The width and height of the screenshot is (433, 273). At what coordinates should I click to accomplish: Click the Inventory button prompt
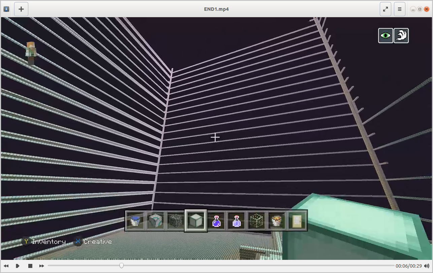pyautogui.click(x=44, y=242)
